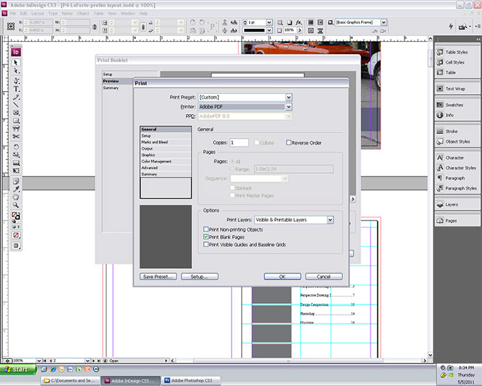Cancel the Print dialog
Image resolution: width=482 pixels, height=386 pixels.
click(323, 276)
